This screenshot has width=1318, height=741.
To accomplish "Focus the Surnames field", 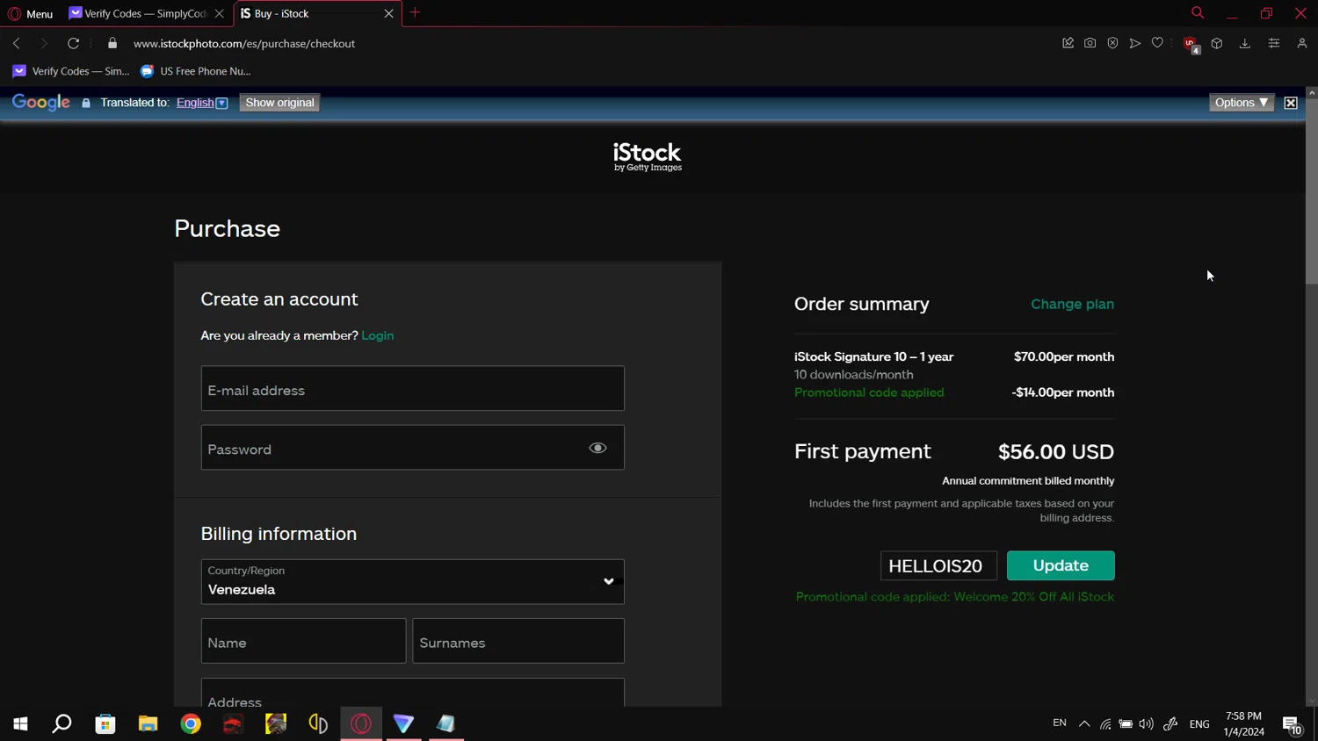I will 518,641.
